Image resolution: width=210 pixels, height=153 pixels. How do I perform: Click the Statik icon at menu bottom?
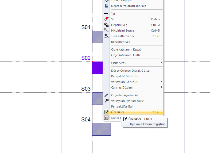point(106,118)
